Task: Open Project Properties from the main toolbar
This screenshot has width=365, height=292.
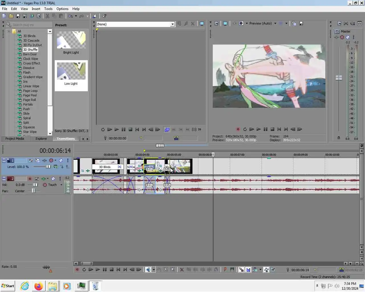Action: [x=38, y=16]
